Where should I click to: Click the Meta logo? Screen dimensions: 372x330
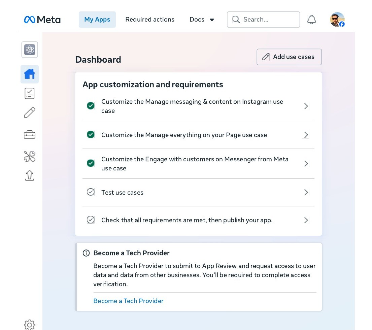[42, 20]
